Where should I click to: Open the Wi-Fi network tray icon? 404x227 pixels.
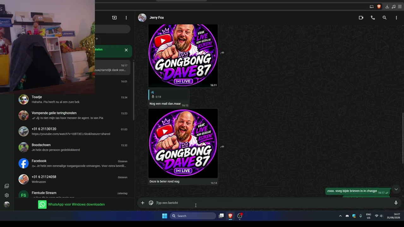click(x=377, y=216)
